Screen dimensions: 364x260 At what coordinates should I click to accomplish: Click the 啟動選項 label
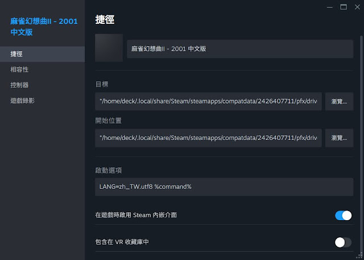(x=109, y=170)
